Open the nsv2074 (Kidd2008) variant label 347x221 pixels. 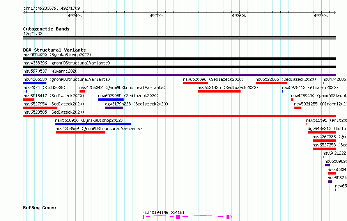coord(44,87)
